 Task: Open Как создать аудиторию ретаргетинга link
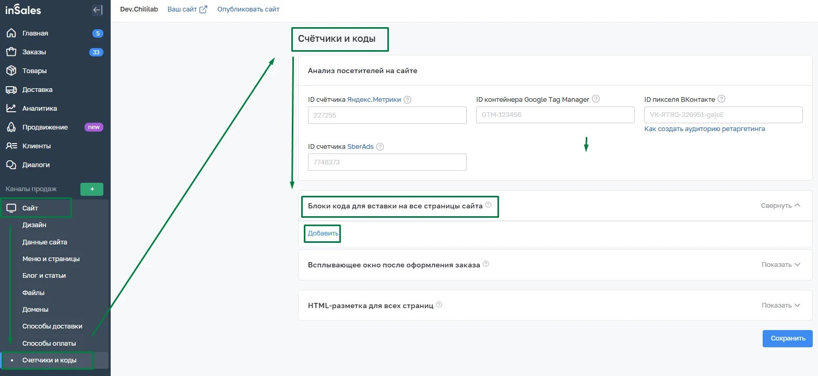pos(704,129)
